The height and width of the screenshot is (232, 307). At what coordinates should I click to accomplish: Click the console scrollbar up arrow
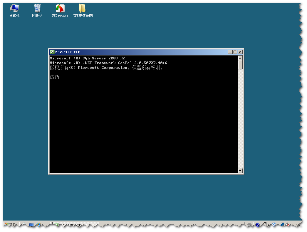240,58
